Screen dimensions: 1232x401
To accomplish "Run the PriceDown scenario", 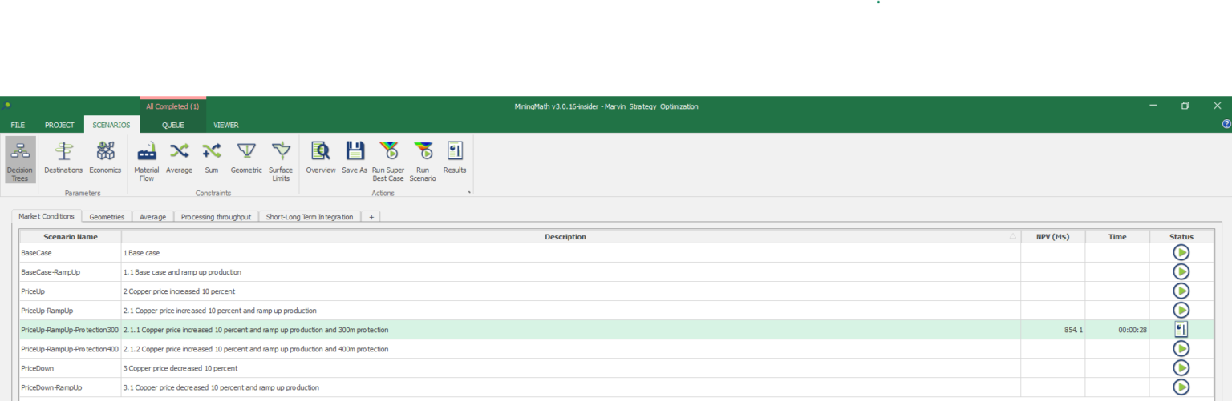I will point(1181,368).
